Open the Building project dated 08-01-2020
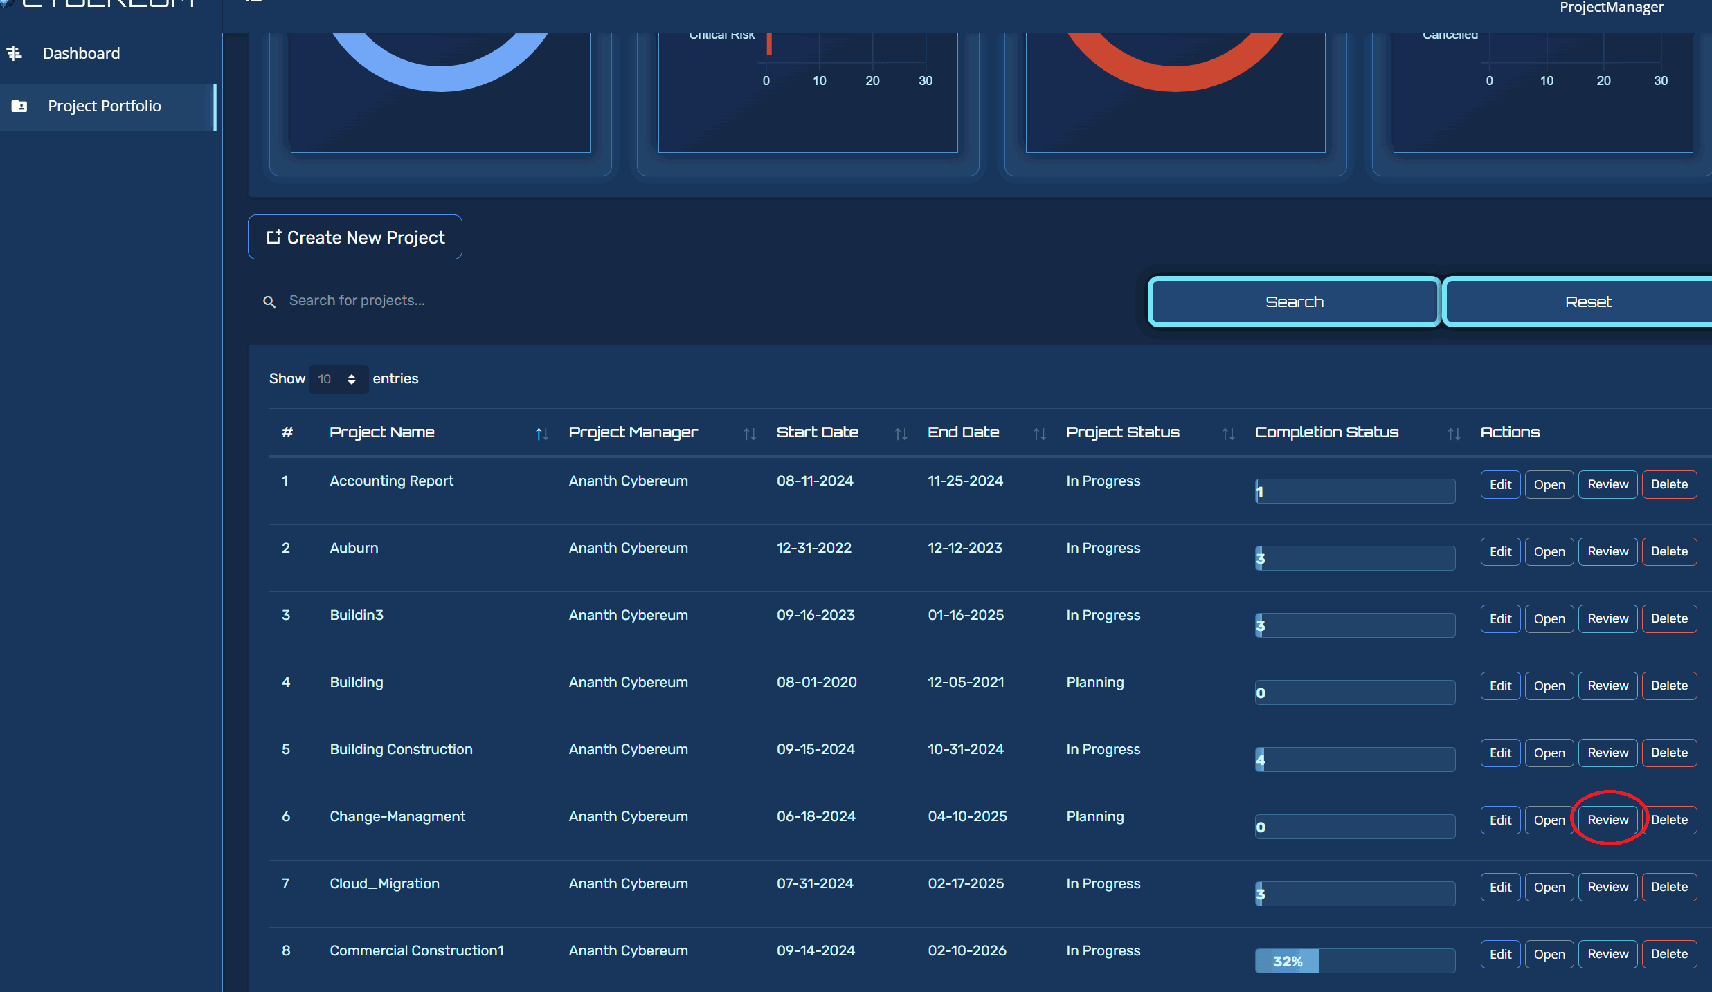 pyautogui.click(x=1549, y=686)
